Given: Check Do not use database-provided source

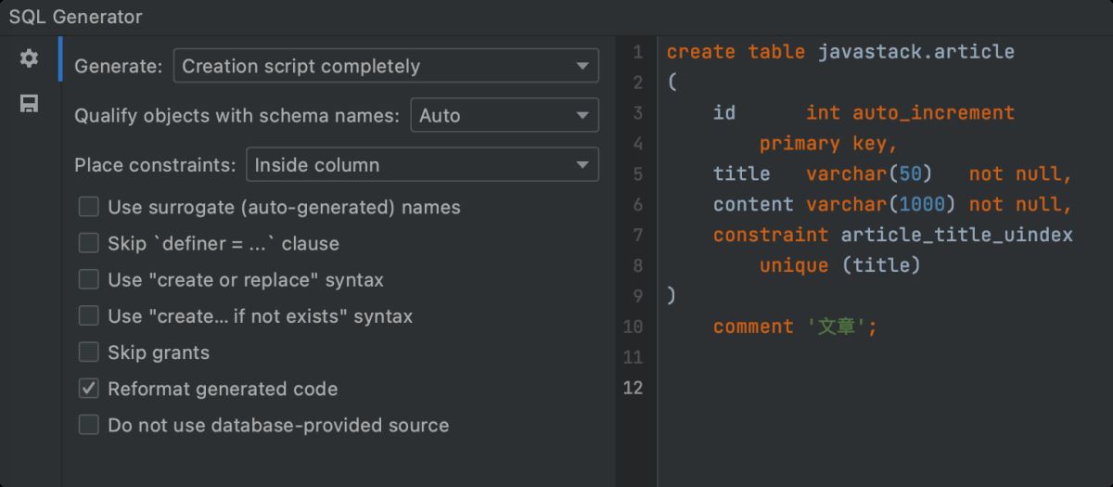Looking at the screenshot, I should (89, 425).
